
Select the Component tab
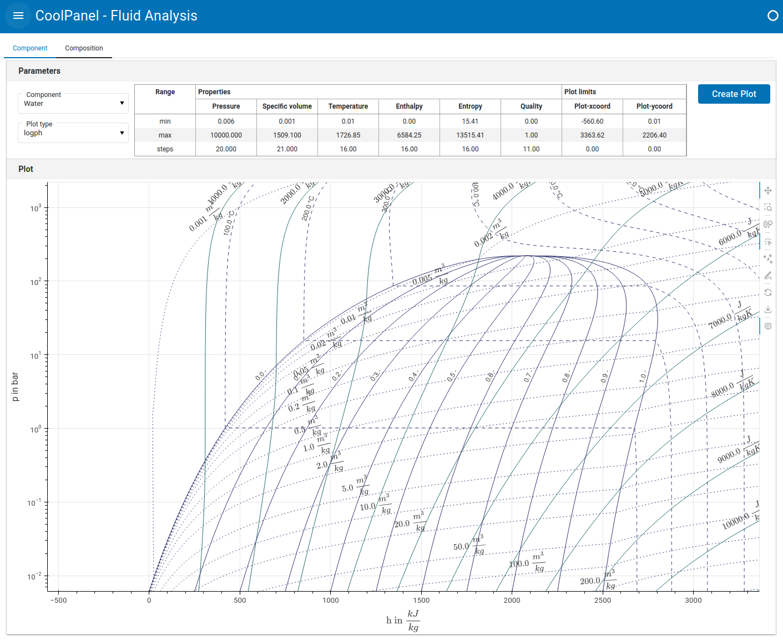click(30, 48)
